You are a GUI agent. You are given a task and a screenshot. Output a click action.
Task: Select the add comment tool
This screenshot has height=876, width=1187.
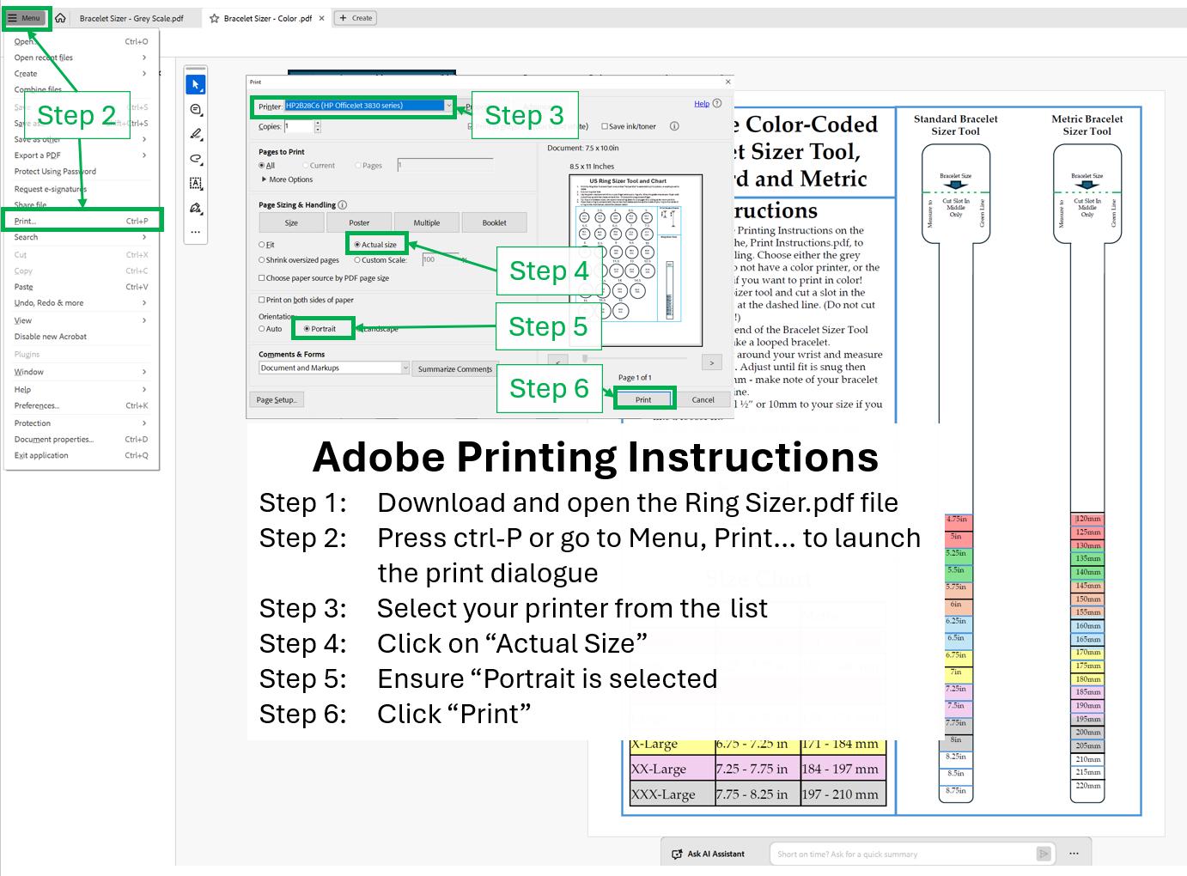point(196,110)
